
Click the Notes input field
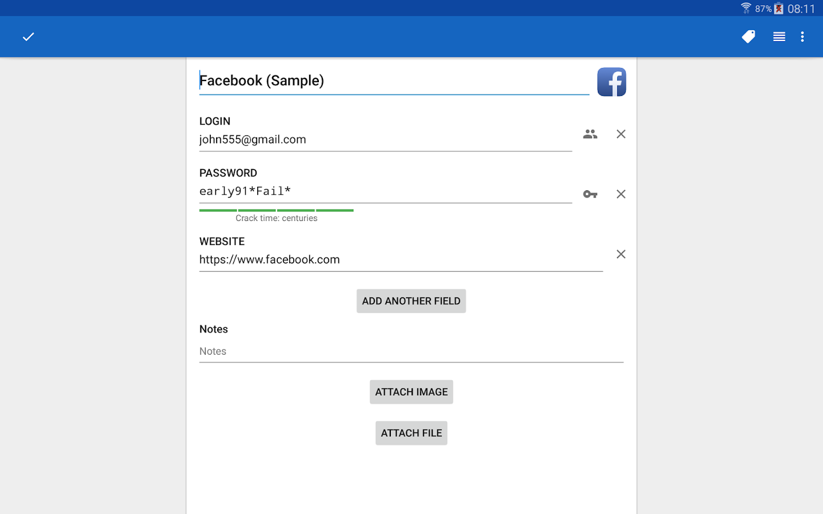pyautogui.click(x=411, y=351)
